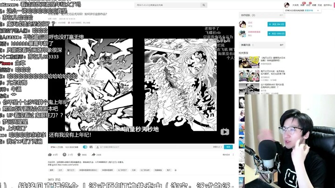This screenshot has height=188, width=335.
Task: Focus the Bilibili search input field
Action: (x=168, y=5)
